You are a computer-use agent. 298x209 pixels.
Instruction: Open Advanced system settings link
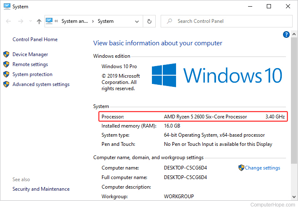[x=41, y=84]
